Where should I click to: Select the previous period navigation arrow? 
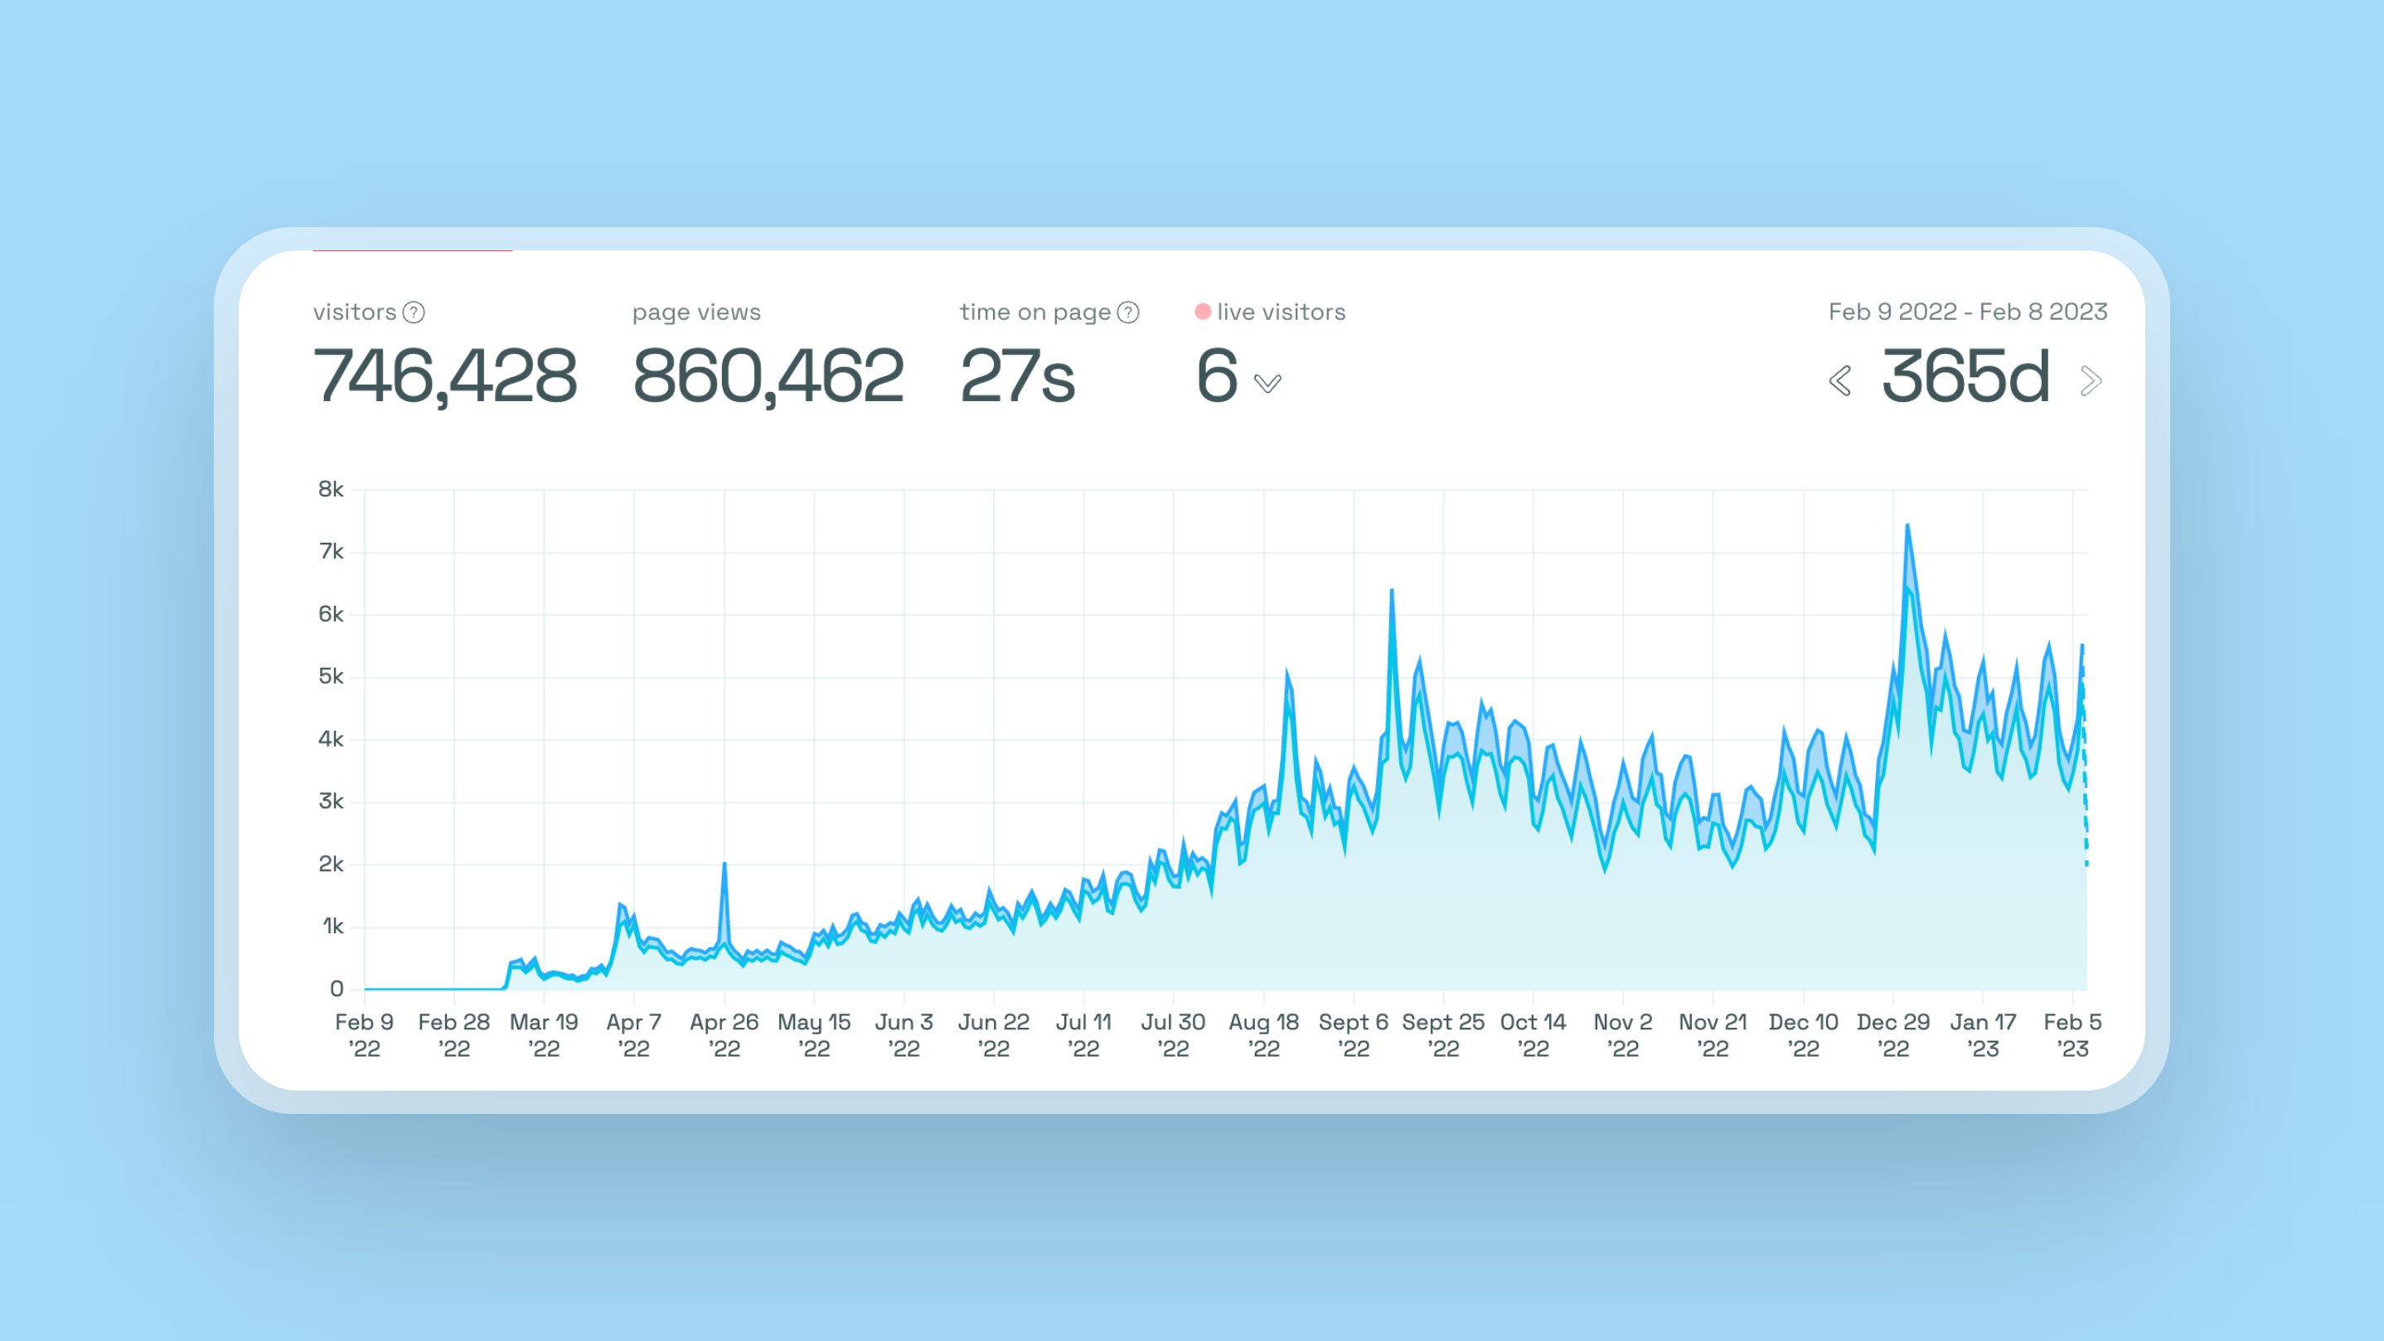pos(1840,381)
